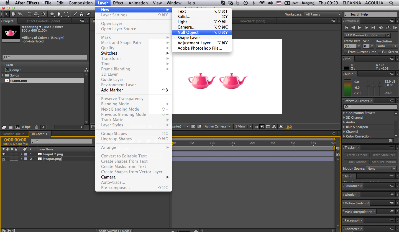Viewport: 399px width, 232px height.
Task: Choose Adjustment Layer from New submenu
Action: pos(202,43)
